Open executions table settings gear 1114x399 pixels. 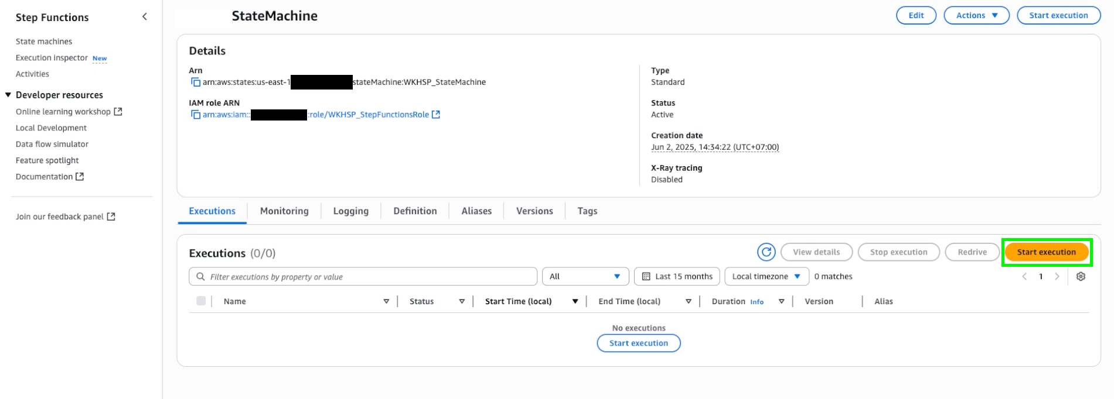coord(1081,277)
